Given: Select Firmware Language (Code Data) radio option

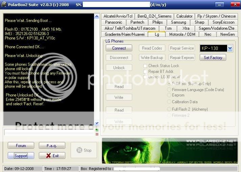Looking at the screenshot, I should click(169, 89).
